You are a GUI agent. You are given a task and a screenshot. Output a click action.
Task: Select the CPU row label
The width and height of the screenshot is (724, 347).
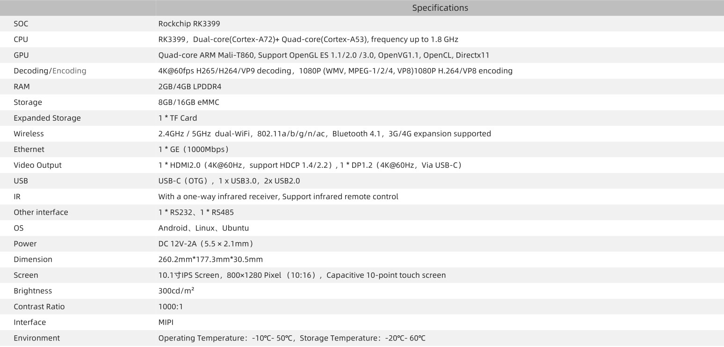pyautogui.click(x=21, y=39)
